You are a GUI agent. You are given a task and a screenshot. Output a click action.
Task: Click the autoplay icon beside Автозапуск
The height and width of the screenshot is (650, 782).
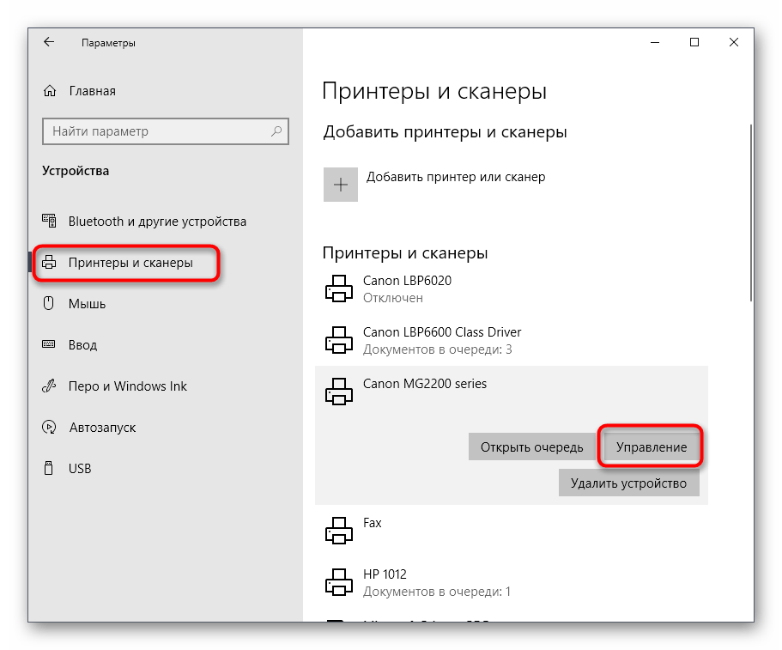[49, 427]
